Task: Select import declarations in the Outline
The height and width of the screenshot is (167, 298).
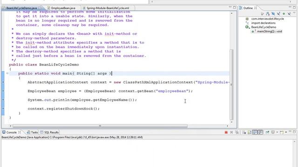Action: [x=263, y=23]
